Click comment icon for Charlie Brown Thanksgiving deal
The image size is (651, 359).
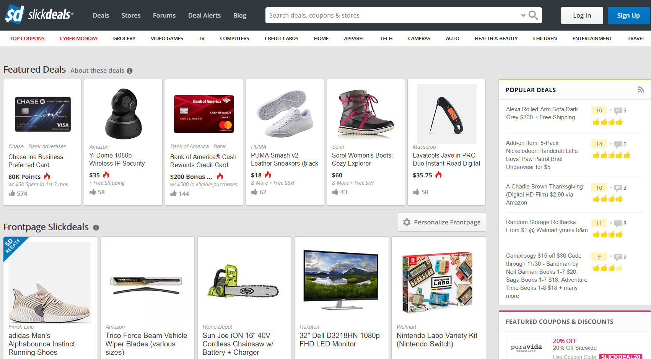click(x=618, y=188)
